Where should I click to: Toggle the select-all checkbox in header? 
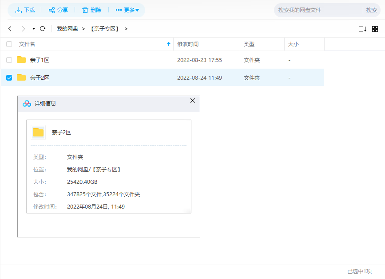pos(9,44)
